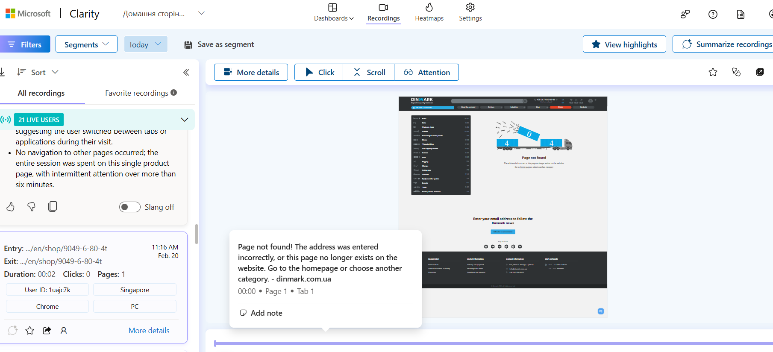Image resolution: width=773 pixels, height=352 pixels.
Task: Switch to Favorite recordings tab
Action: pyautogui.click(x=137, y=93)
